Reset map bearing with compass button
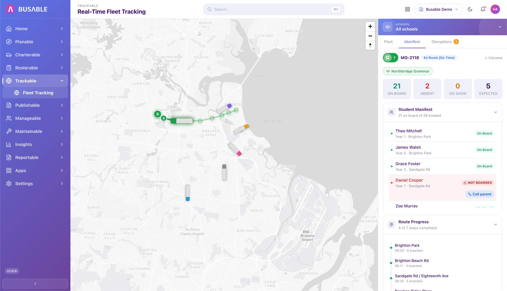The height and width of the screenshot is (291, 507). click(370, 45)
